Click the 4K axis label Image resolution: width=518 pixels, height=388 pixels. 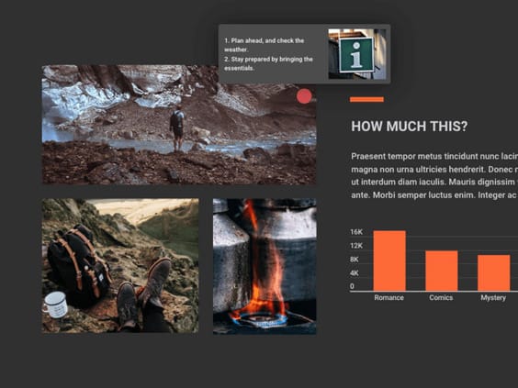pos(355,272)
